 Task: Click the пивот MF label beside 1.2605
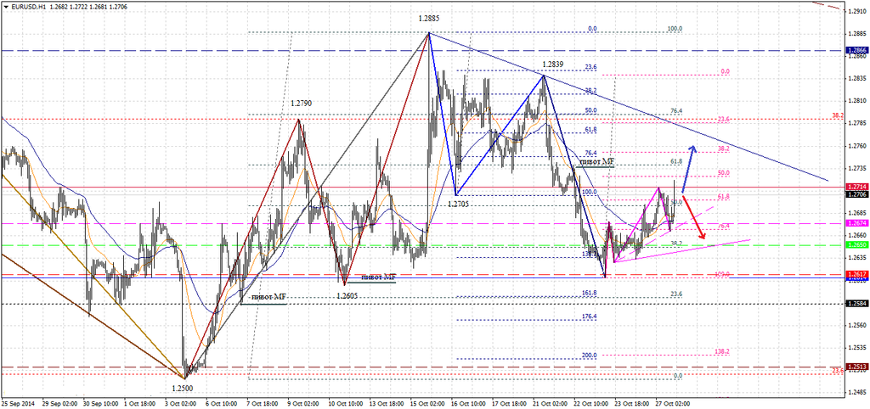pyautogui.click(x=377, y=276)
